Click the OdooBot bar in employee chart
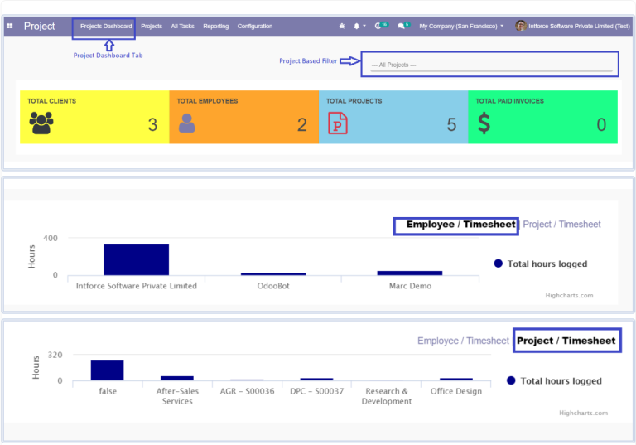Viewport: 636px width, 445px height. tap(273, 274)
